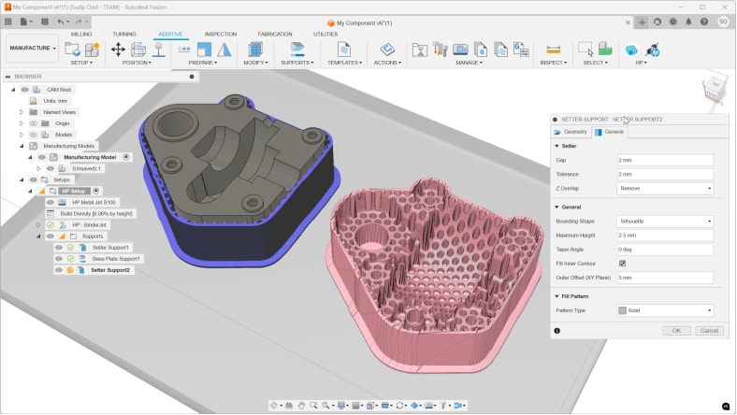Click the Actions generate icon
Viewport: 737px width, 415px height.
[x=387, y=50]
